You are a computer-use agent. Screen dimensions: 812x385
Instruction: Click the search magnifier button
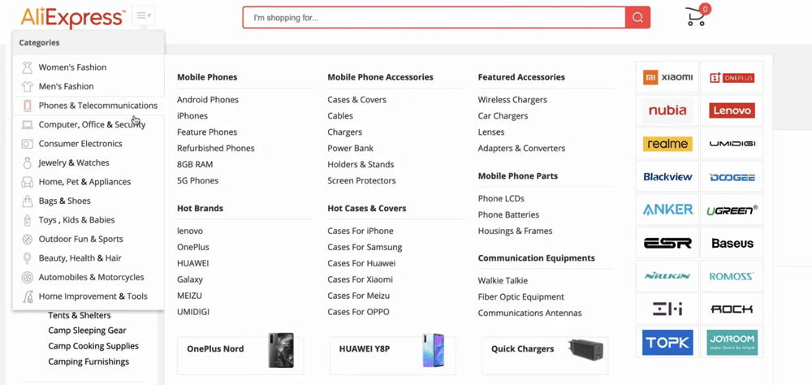pos(637,17)
